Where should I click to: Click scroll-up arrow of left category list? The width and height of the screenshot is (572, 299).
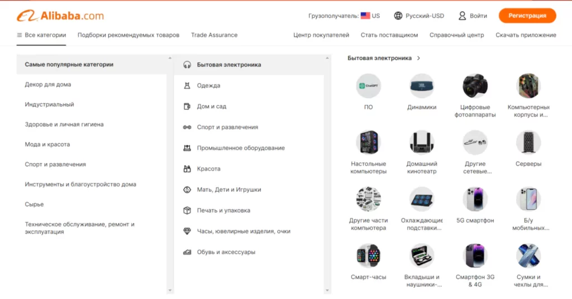tap(170, 58)
